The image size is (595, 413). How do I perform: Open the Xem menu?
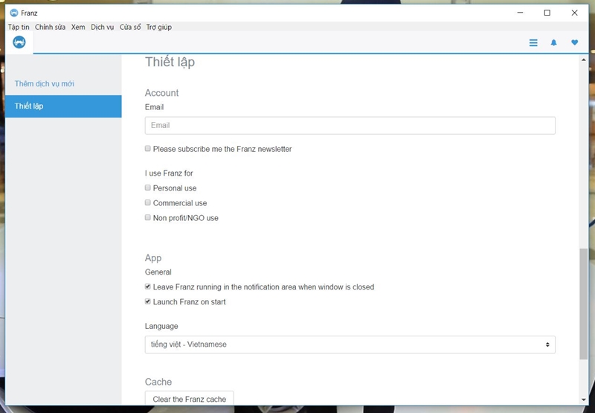78,27
